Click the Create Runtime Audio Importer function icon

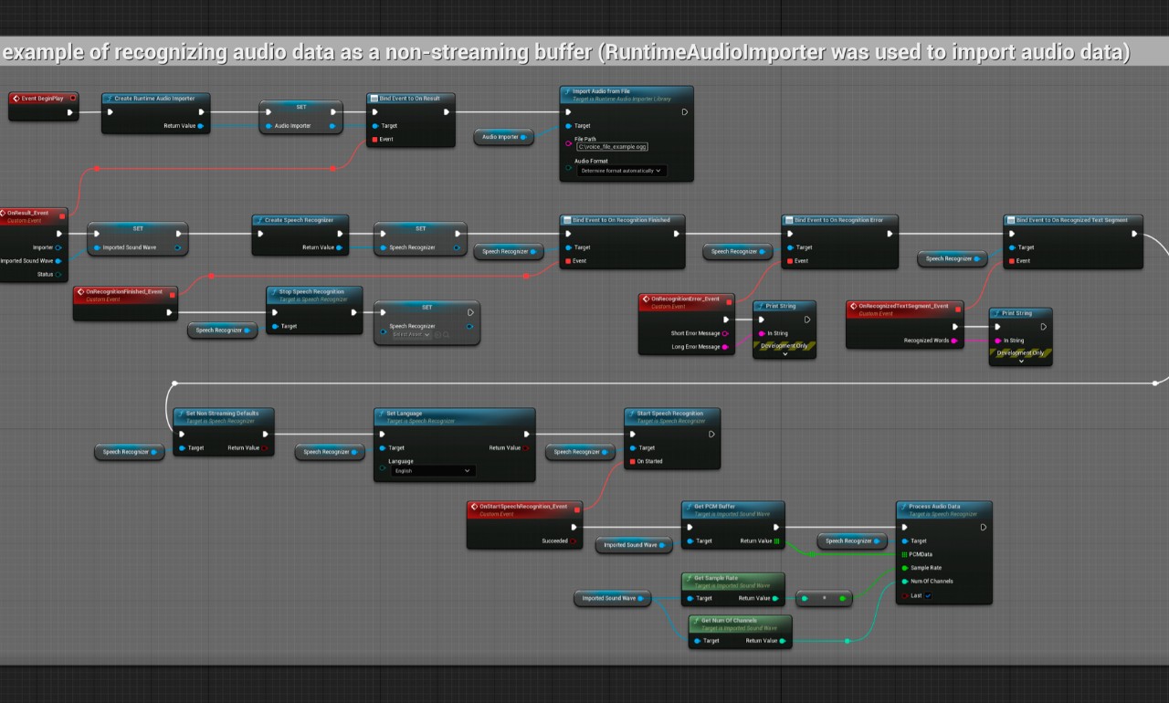click(x=109, y=98)
